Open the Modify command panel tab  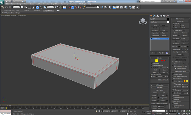pyautogui.click(x=155, y=16)
